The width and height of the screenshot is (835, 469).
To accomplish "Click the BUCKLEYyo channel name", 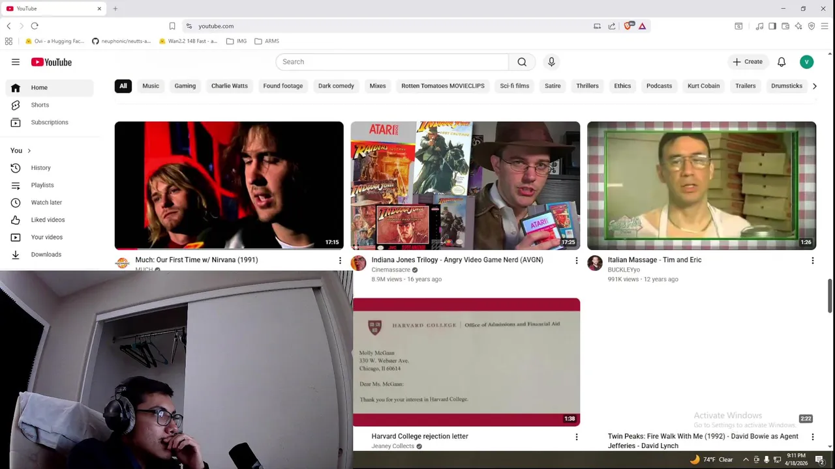I will (624, 270).
